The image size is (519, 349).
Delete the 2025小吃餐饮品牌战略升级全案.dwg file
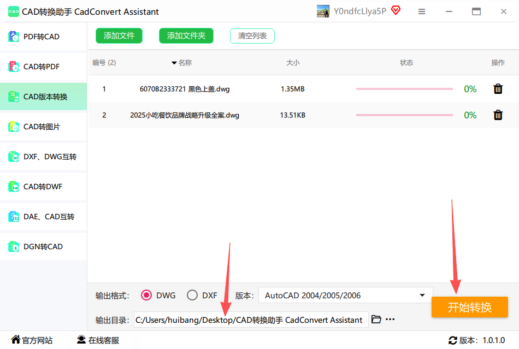coord(498,115)
